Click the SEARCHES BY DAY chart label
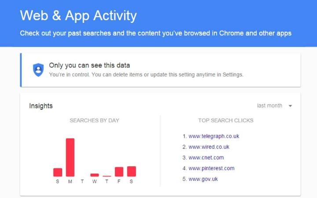This screenshot has width=317, height=198. pyautogui.click(x=94, y=120)
